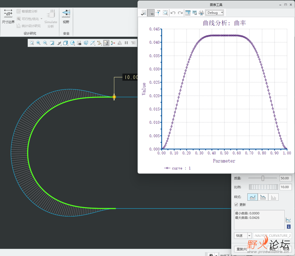Open the chart graph icon beside curvature results
This screenshot has height=256, width=295.
pos(288,220)
